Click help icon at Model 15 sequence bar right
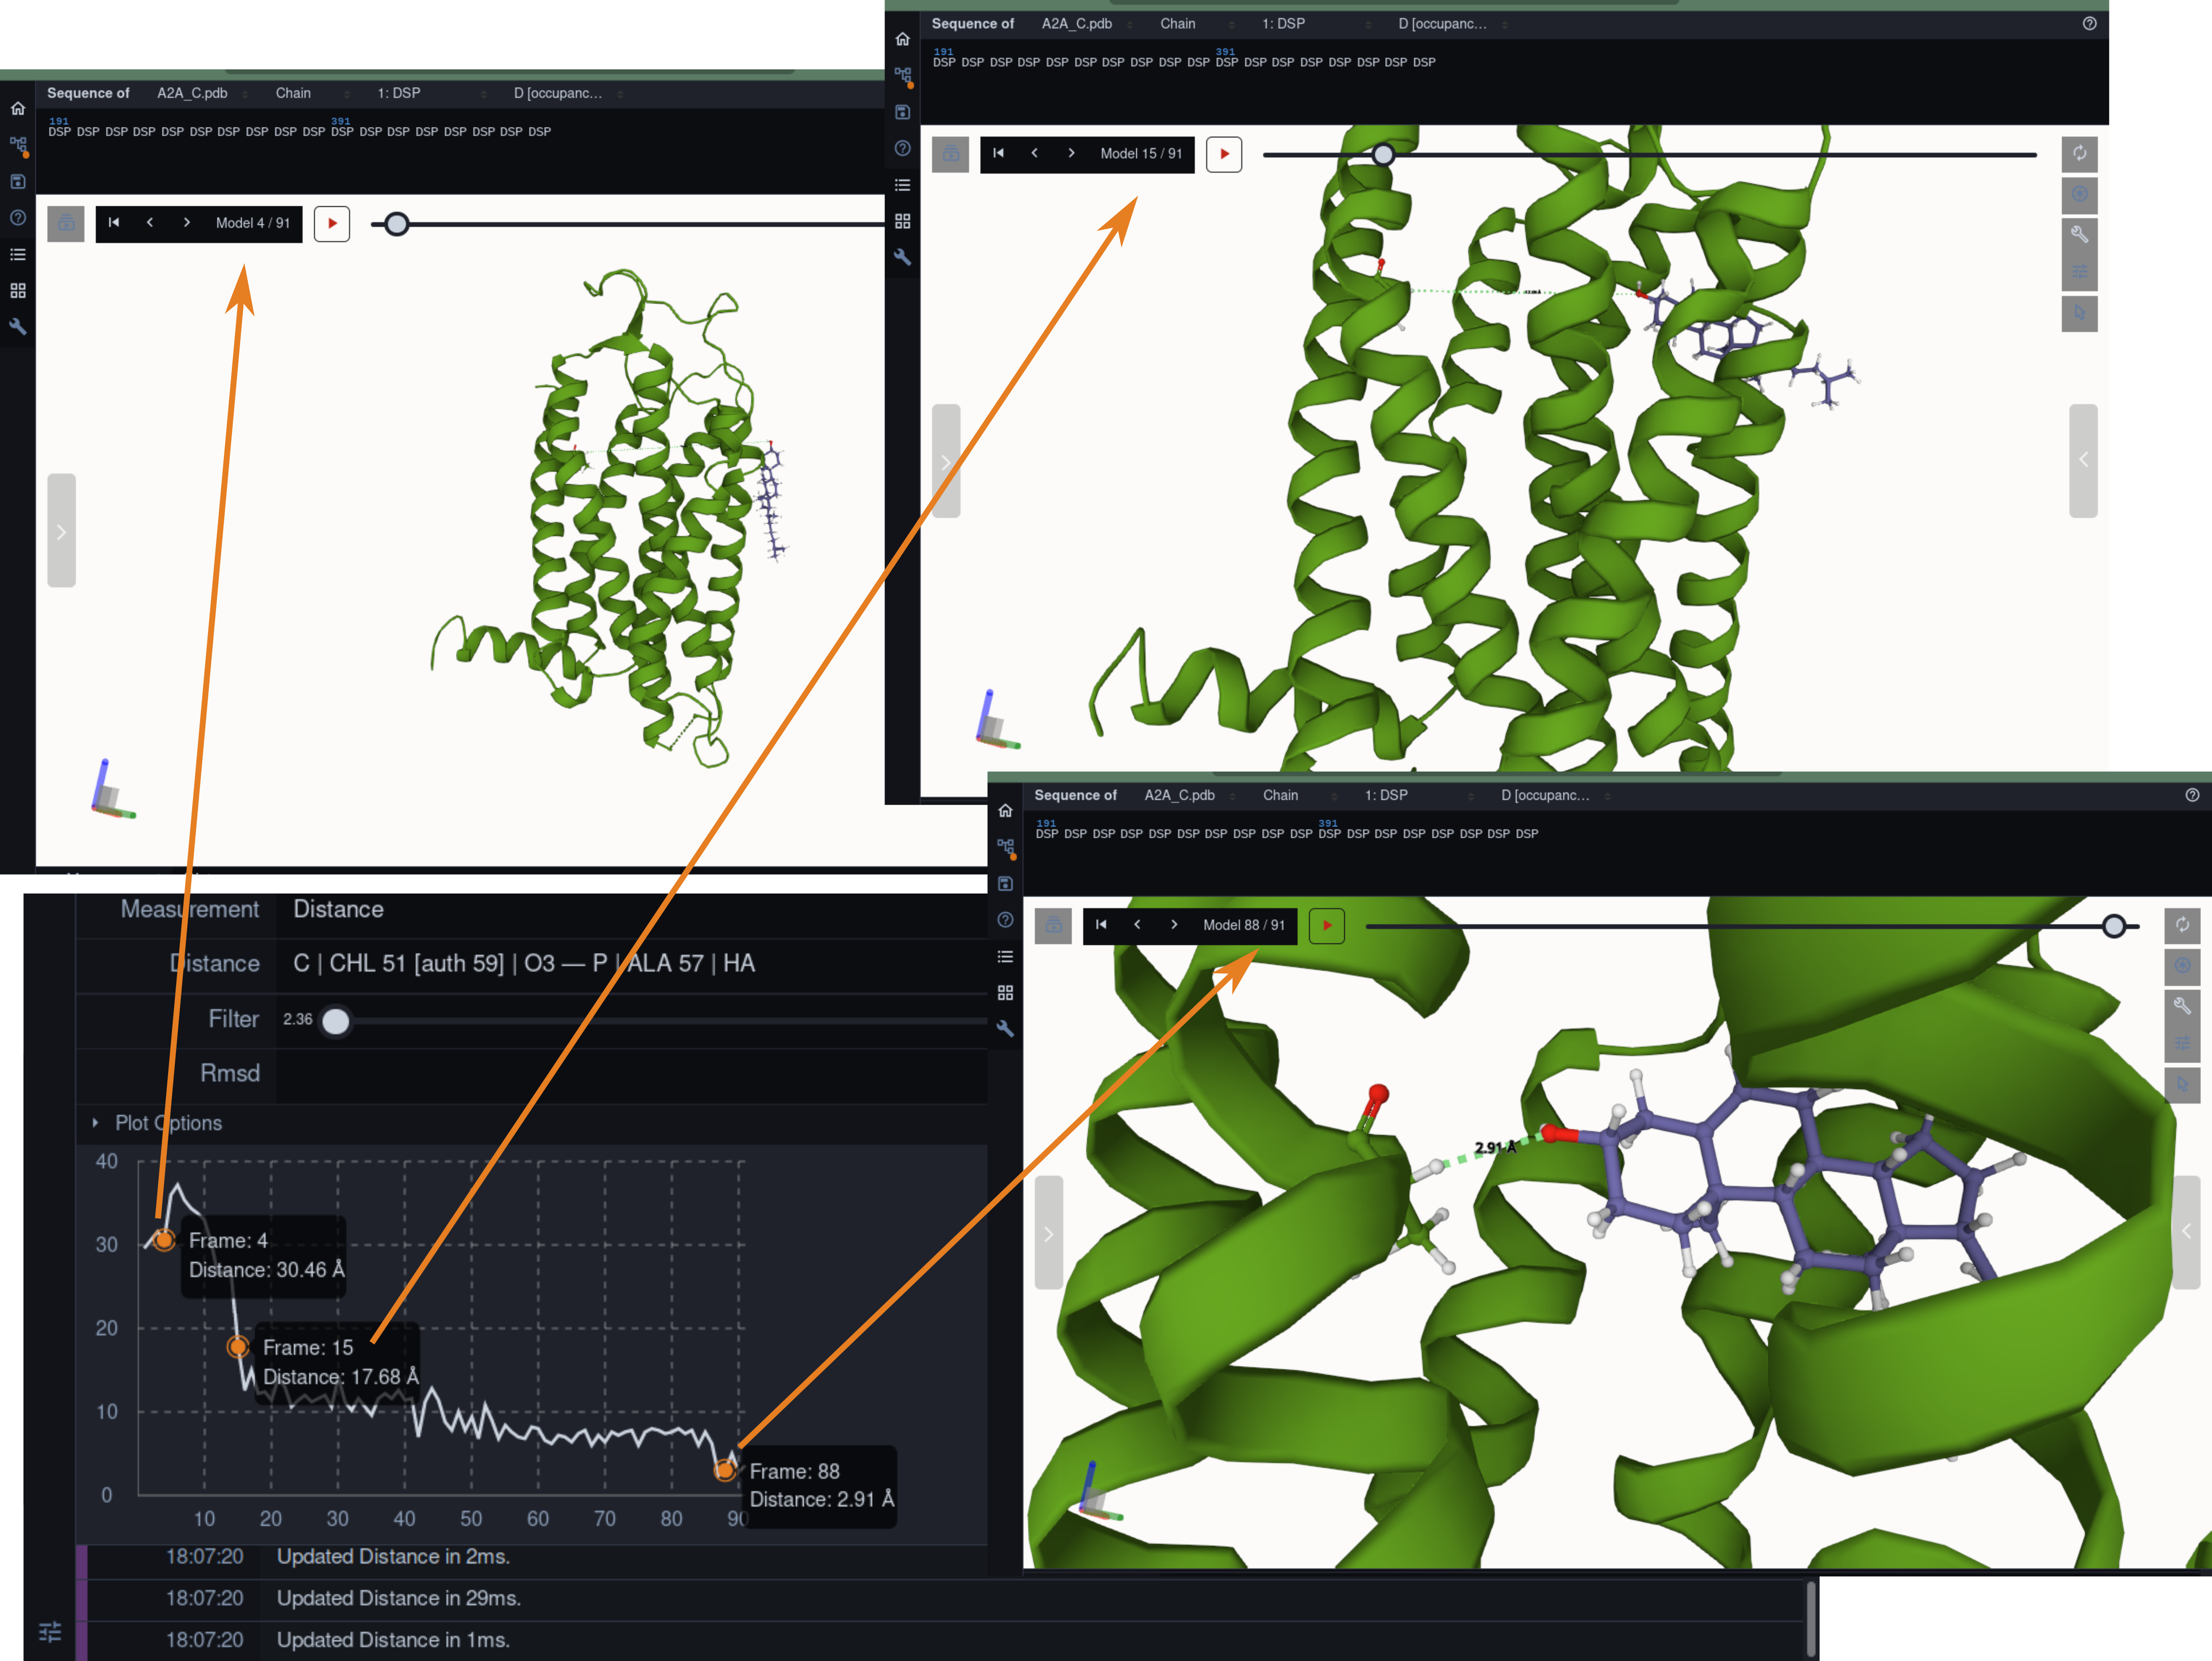2212x1661 pixels. (x=2089, y=24)
